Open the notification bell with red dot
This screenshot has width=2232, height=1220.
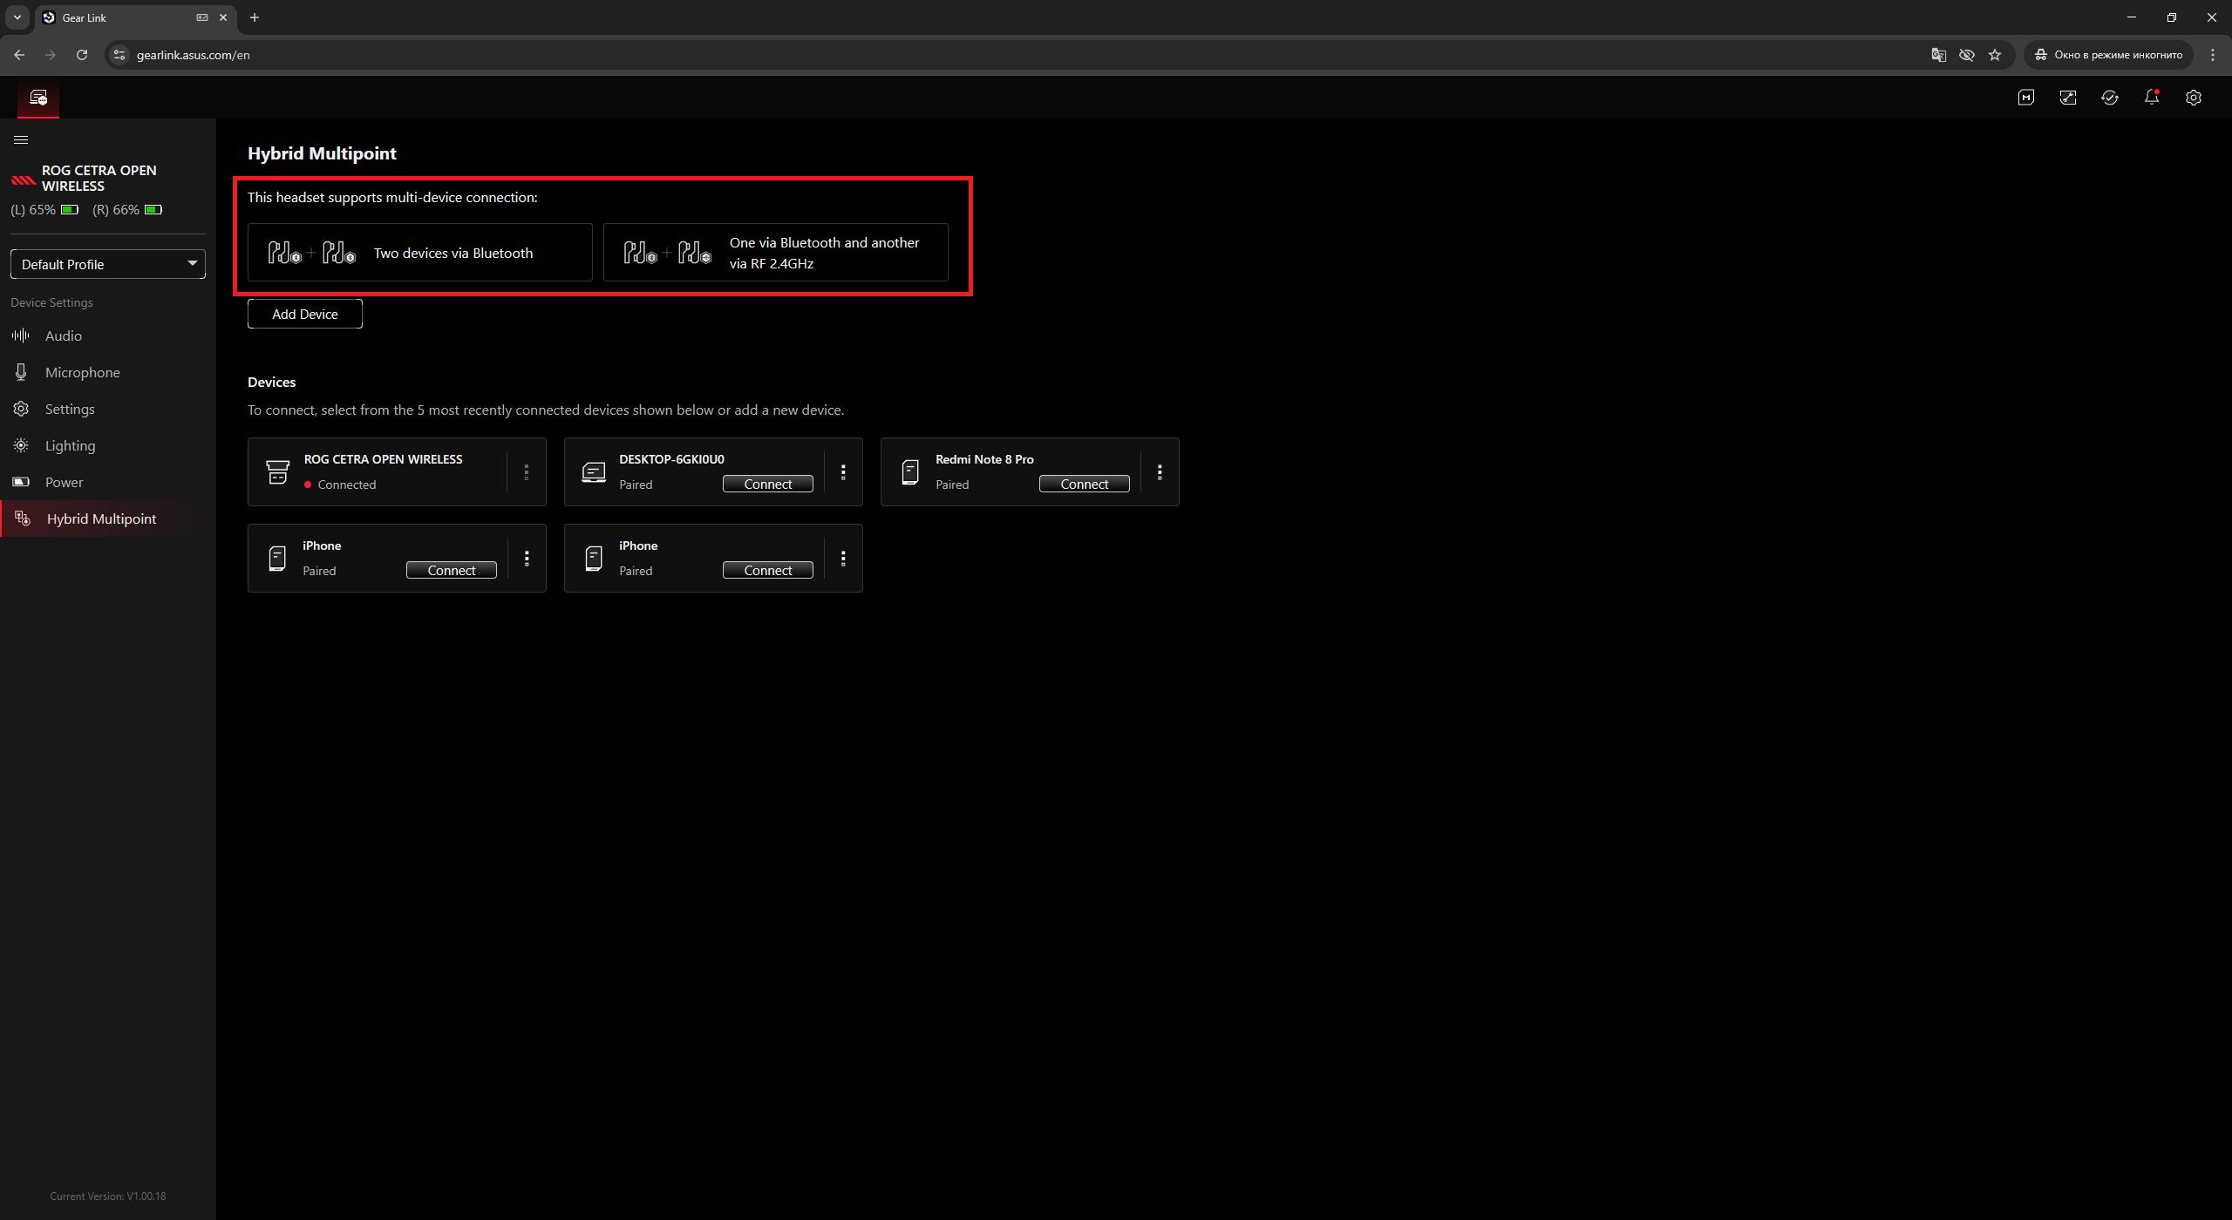(2151, 97)
